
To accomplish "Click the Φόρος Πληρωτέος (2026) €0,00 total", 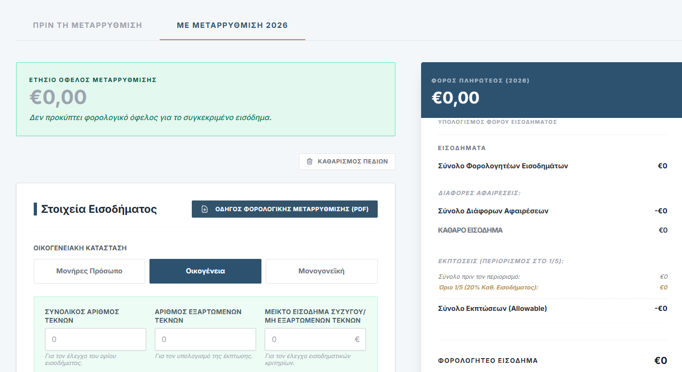I will (455, 98).
